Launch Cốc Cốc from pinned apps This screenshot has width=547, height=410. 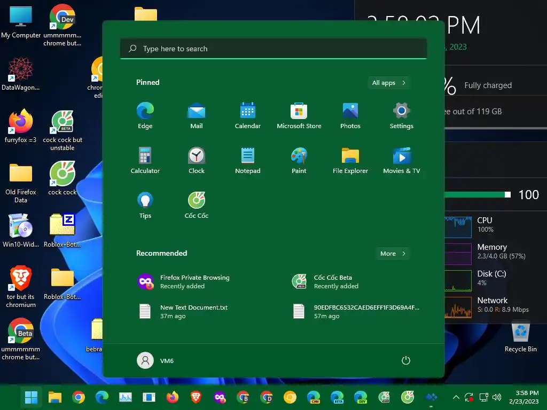[197, 206]
